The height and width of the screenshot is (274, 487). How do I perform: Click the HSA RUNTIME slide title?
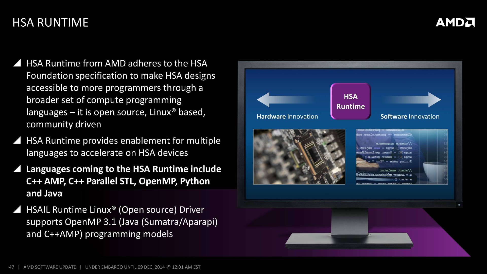[x=50, y=23]
